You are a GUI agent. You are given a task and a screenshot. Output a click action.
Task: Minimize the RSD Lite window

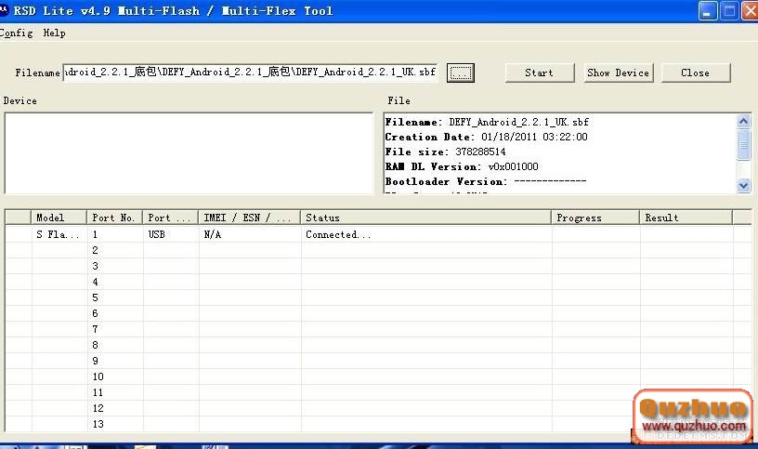[708, 11]
